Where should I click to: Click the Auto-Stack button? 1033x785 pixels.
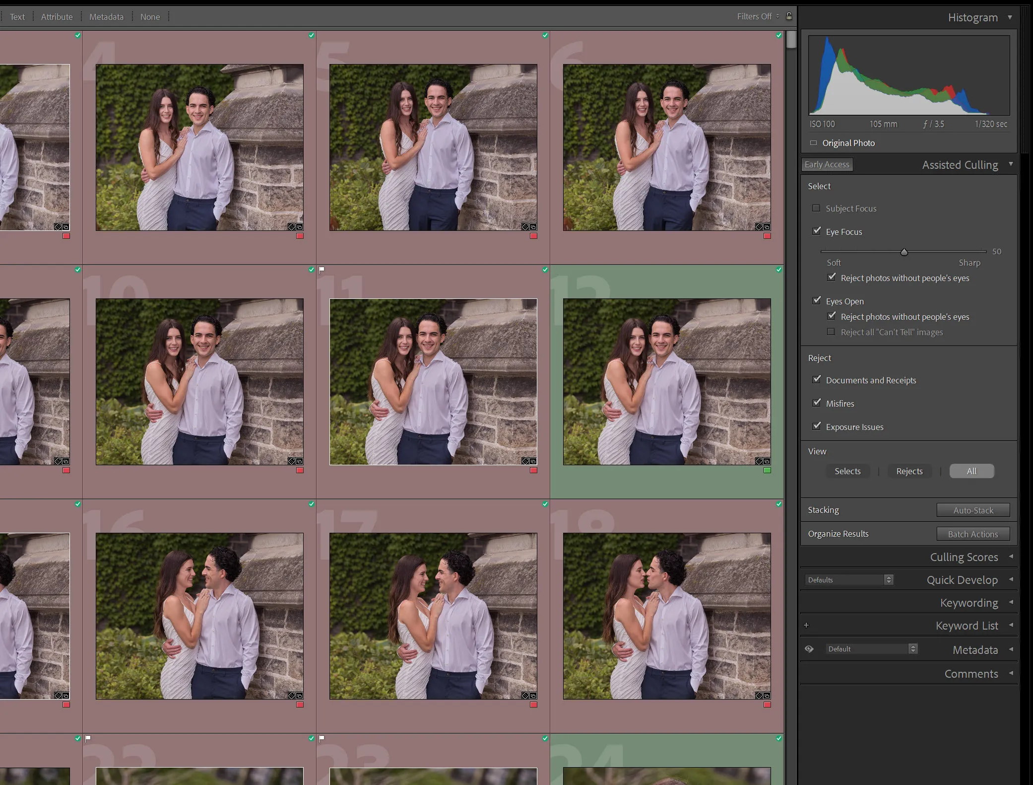tap(973, 510)
